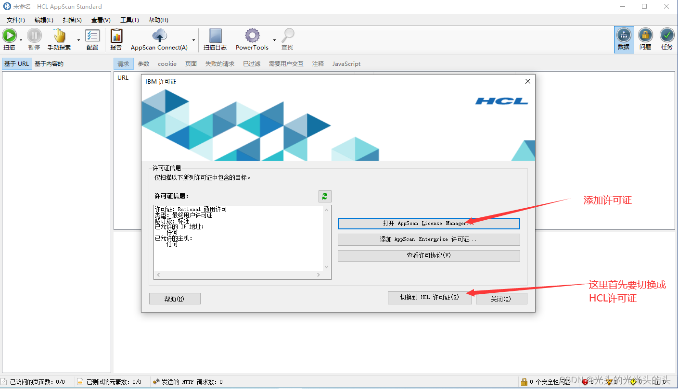Expand the AppScan Connect dropdown arrow
The image size is (678, 389).
click(194, 40)
